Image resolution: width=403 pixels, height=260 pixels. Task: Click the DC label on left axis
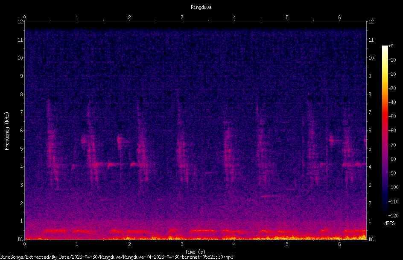tap(20, 240)
